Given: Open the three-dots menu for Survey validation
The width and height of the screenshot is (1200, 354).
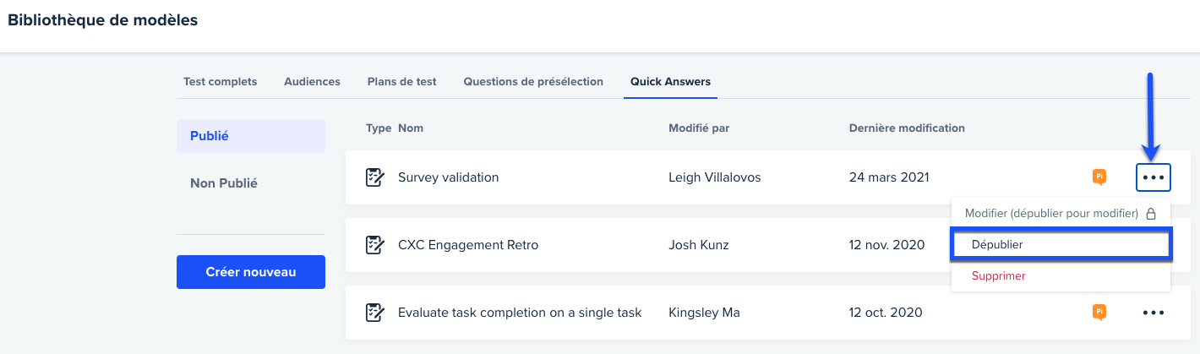Looking at the screenshot, I should point(1154,177).
